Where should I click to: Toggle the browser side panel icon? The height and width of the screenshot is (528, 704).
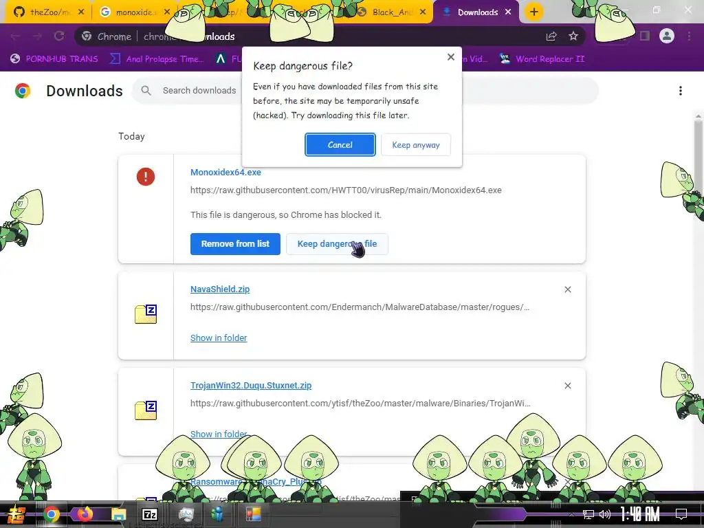645,36
